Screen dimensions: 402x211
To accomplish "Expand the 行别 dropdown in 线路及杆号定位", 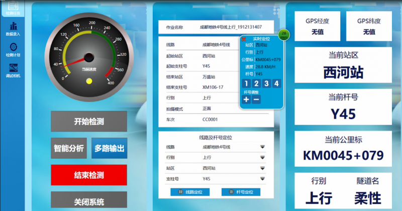I will (x=262, y=158).
